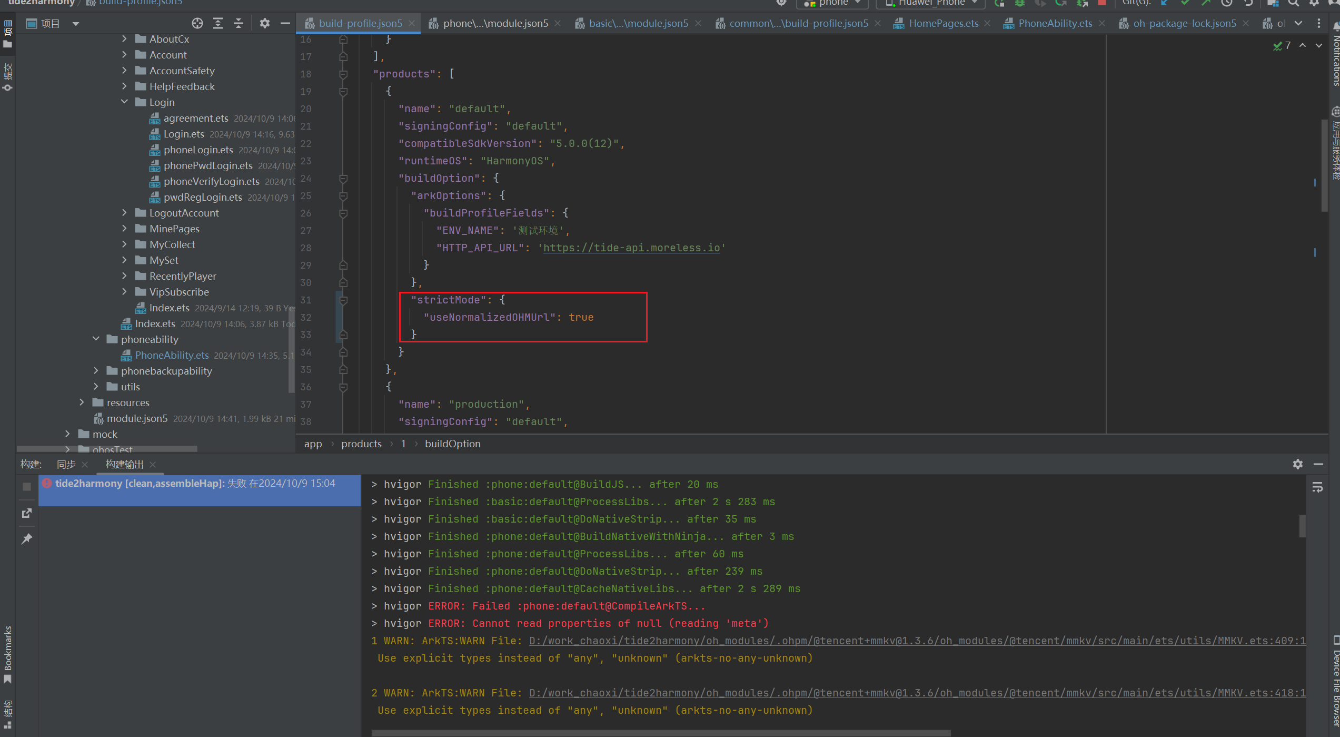Click the build output horizontal scrollbar

coord(661,733)
